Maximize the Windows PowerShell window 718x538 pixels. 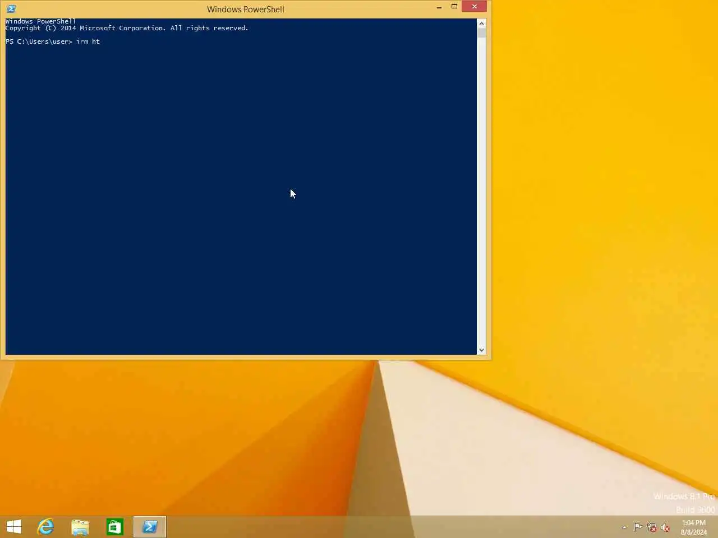click(x=454, y=7)
